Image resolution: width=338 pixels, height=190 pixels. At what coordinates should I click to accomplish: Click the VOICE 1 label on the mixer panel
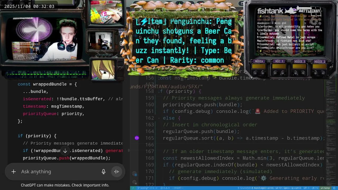point(300,61)
